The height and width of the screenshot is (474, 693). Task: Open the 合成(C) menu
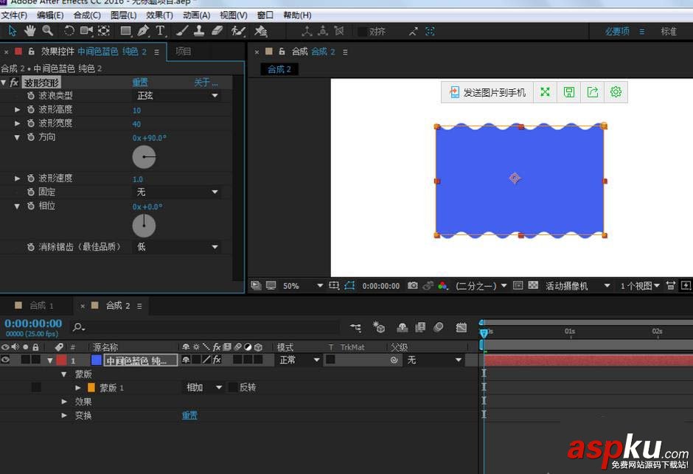[x=87, y=15]
